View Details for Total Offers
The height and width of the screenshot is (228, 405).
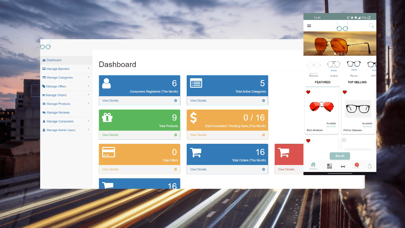[110, 169]
